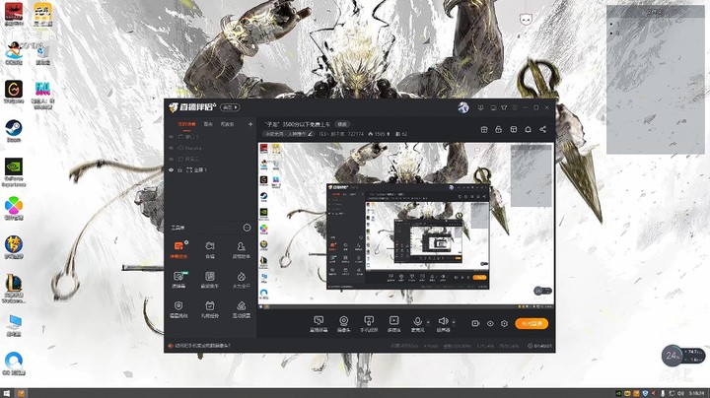
Task: Toggle lock on the fourth source layer
Action: [180, 170]
